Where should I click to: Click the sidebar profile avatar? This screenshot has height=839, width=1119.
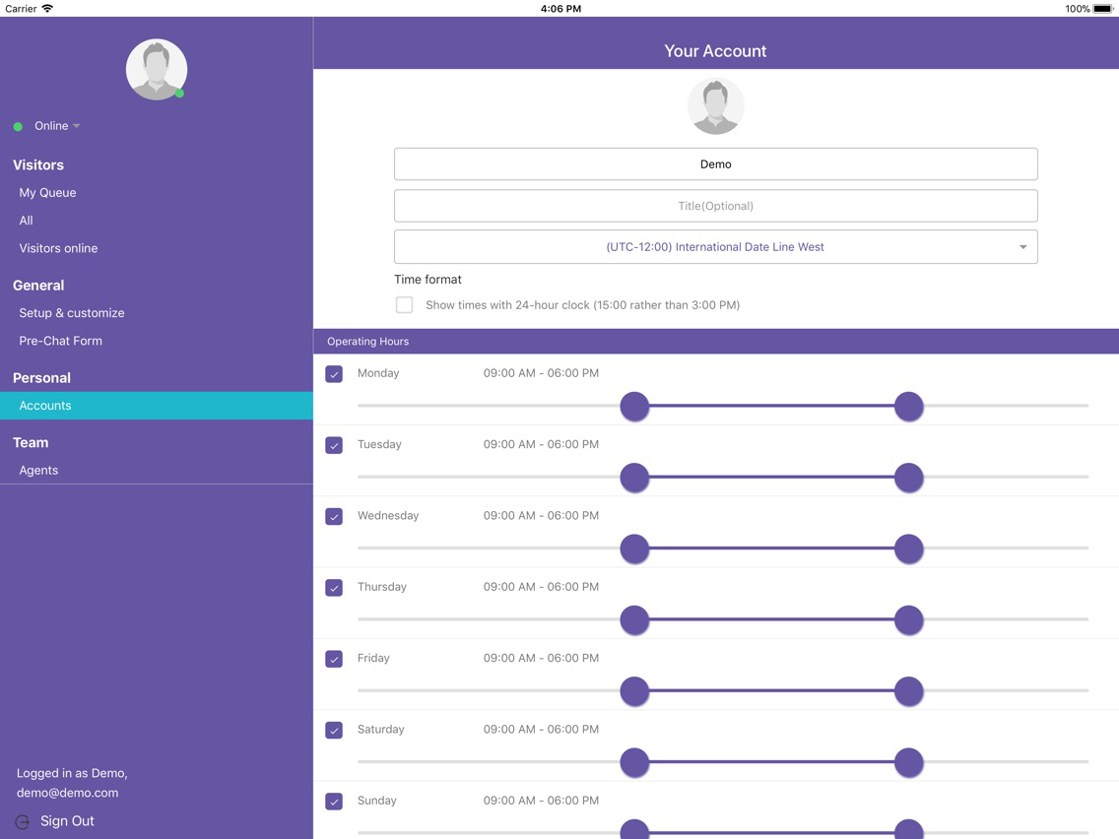157,69
